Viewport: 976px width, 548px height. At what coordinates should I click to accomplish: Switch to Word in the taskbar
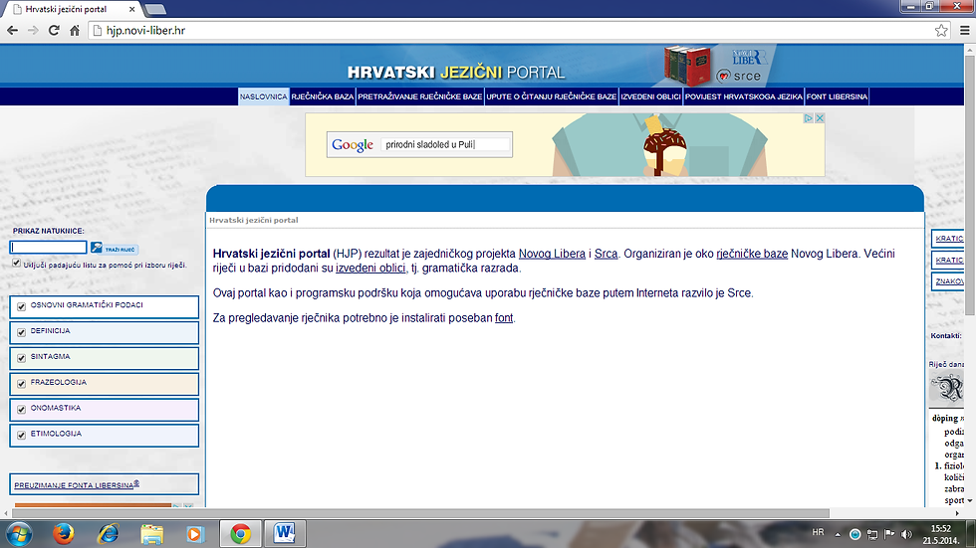[285, 534]
